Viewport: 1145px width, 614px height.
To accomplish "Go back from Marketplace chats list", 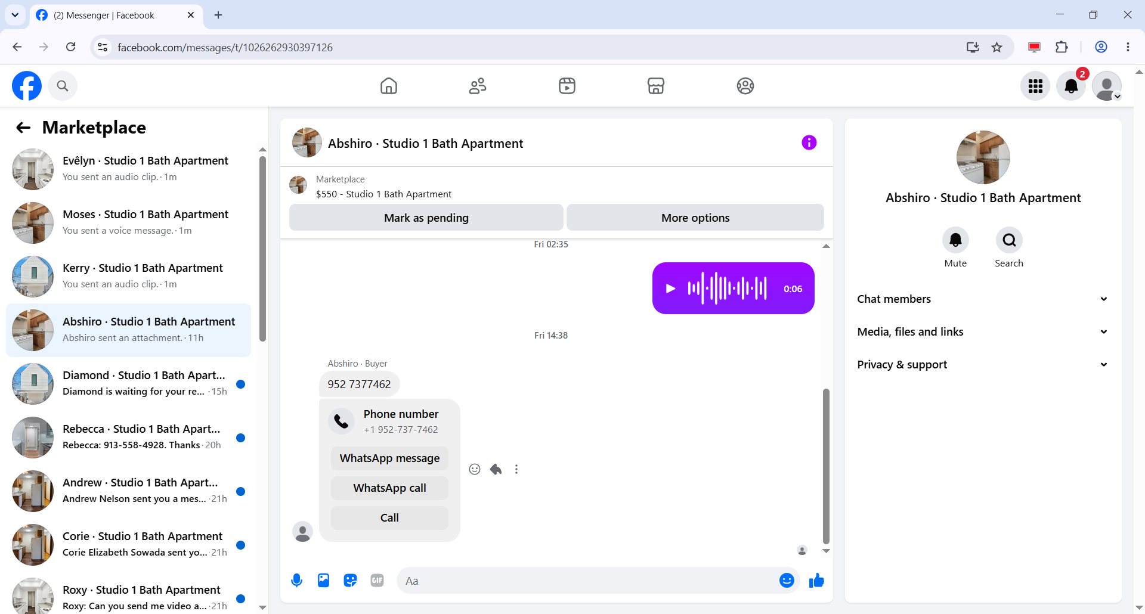I will [23, 128].
